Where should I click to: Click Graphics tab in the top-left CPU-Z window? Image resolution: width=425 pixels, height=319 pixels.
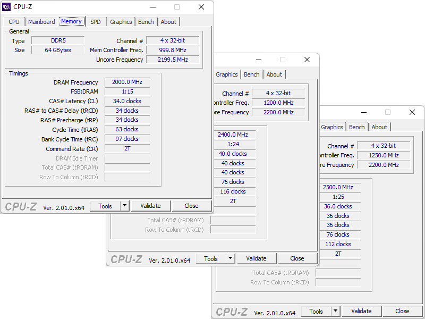coord(121,22)
